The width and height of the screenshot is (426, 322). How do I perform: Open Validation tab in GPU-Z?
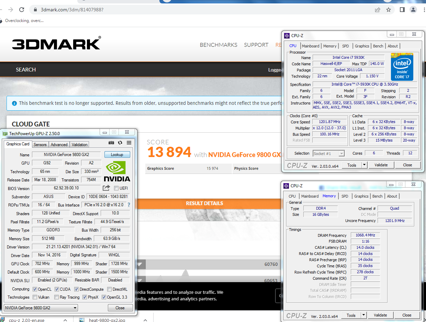click(x=80, y=145)
